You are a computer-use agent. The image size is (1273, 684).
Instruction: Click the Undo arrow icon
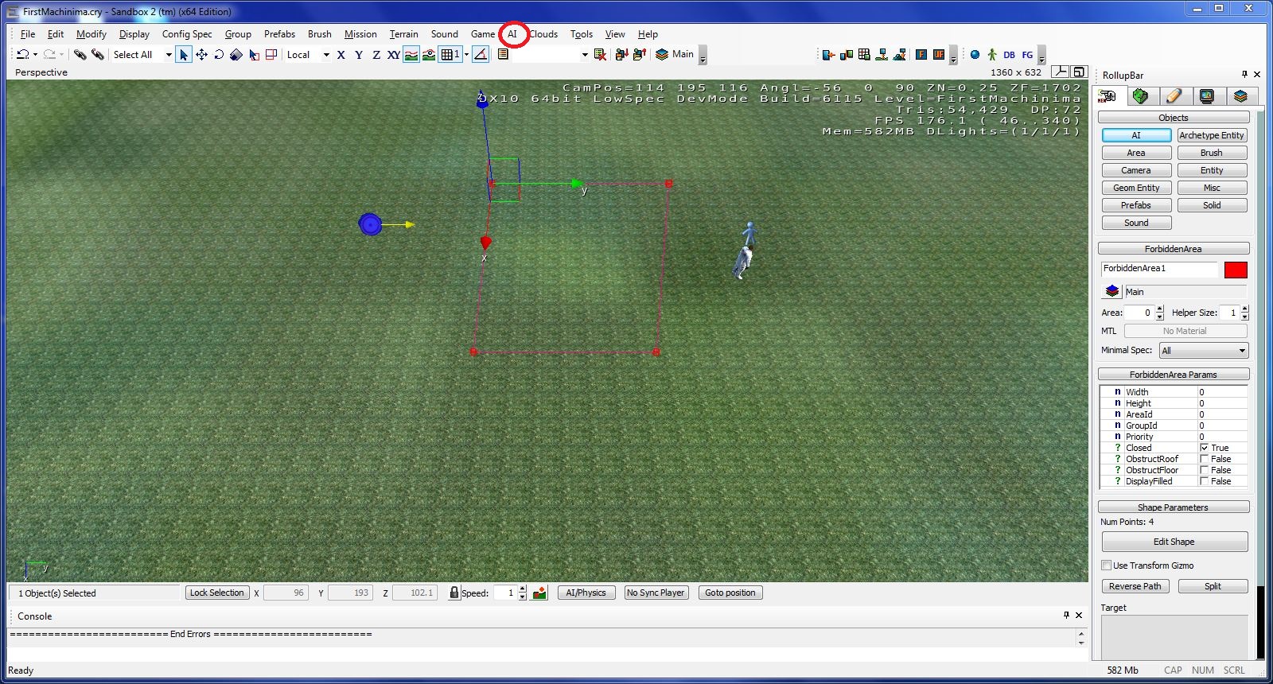[23, 54]
